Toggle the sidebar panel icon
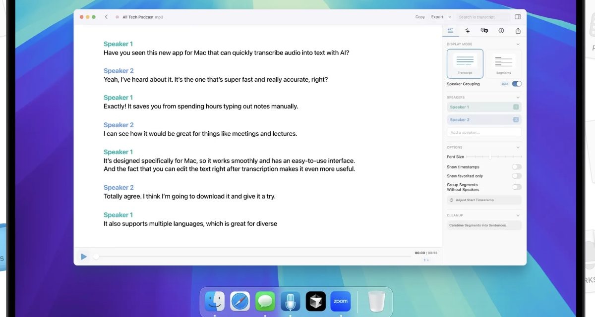Image resolution: width=595 pixels, height=317 pixels. point(518,17)
